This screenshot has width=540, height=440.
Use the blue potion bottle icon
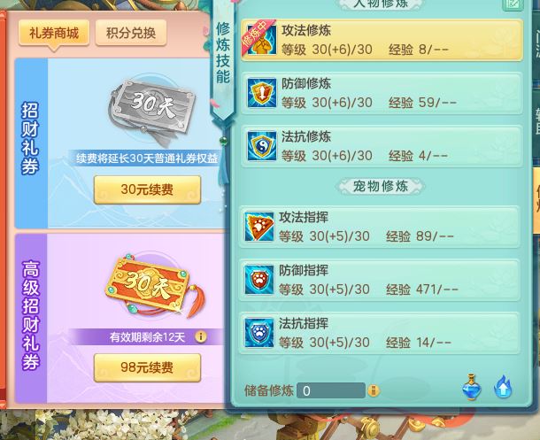coord(472,387)
